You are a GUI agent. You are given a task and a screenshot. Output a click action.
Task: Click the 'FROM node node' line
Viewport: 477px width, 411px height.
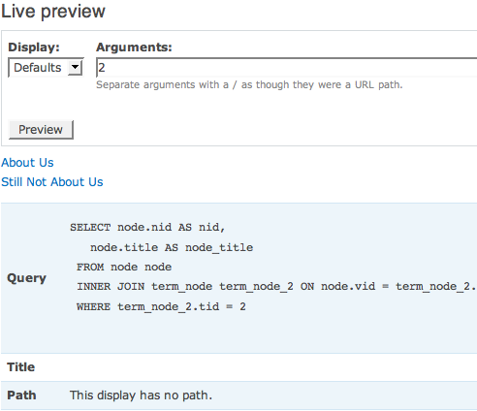tap(124, 267)
